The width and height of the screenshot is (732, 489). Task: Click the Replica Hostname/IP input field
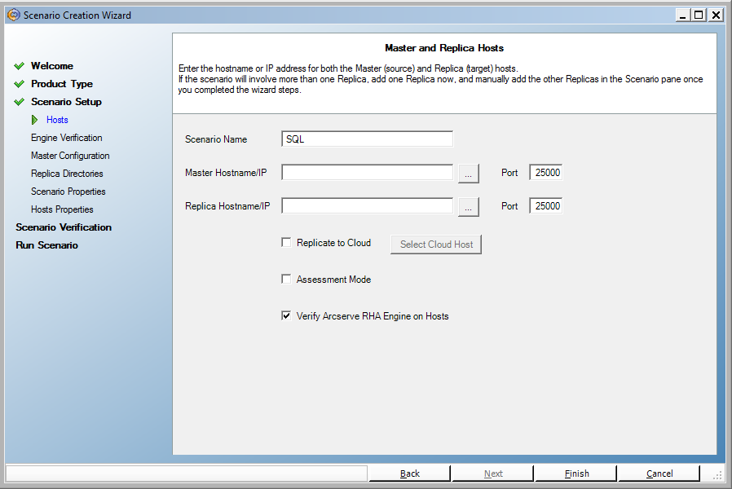367,205
